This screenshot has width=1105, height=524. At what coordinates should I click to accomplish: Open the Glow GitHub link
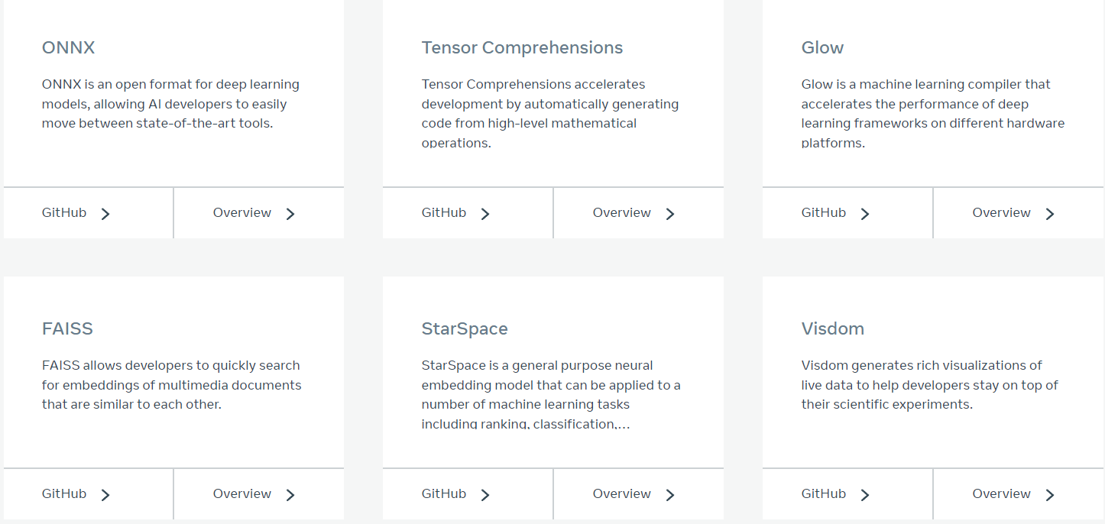click(824, 213)
